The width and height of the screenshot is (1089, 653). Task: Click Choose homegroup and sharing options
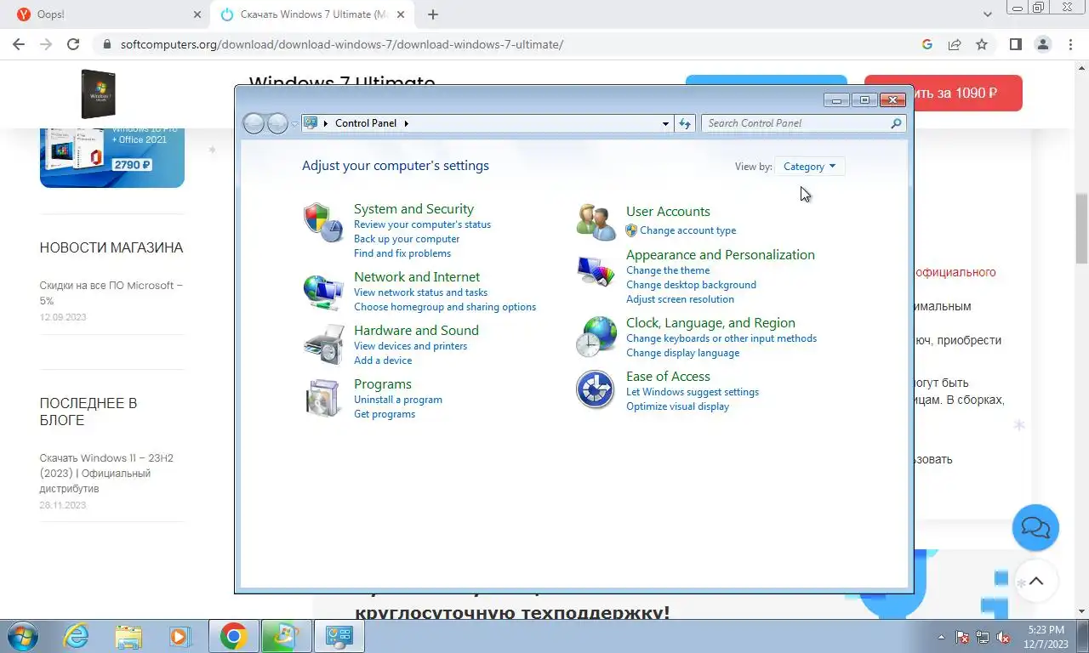pos(445,307)
